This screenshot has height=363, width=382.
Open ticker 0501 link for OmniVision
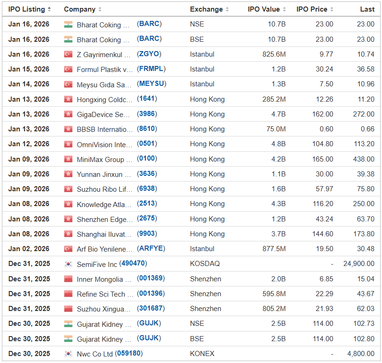pyautogui.click(x=147, y=143)
